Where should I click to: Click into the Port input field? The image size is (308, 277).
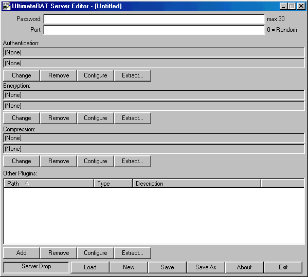tap(154, 30)
